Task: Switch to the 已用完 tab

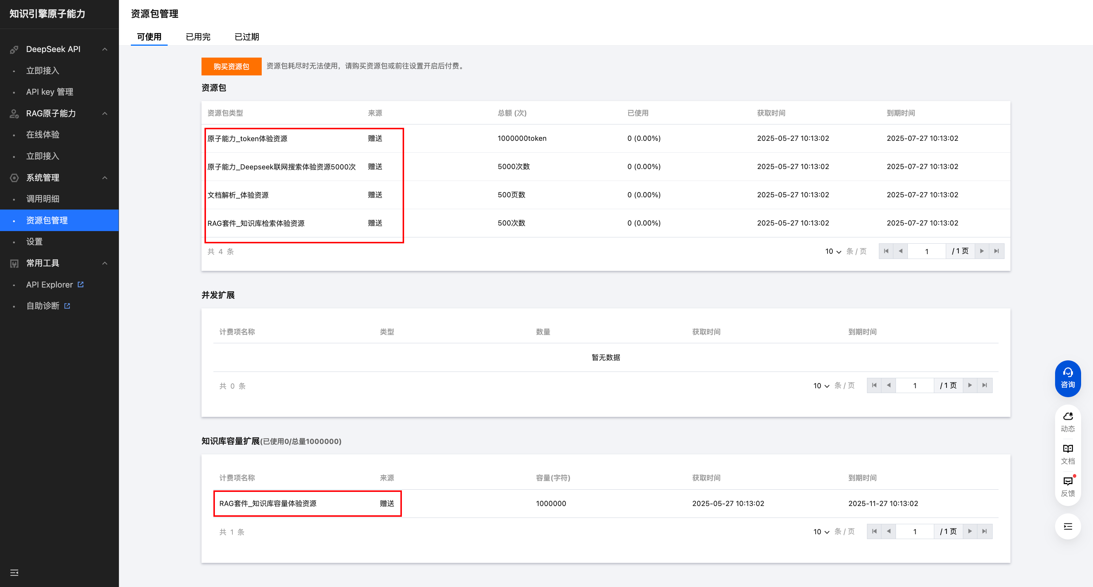Action: coord(198,37)
